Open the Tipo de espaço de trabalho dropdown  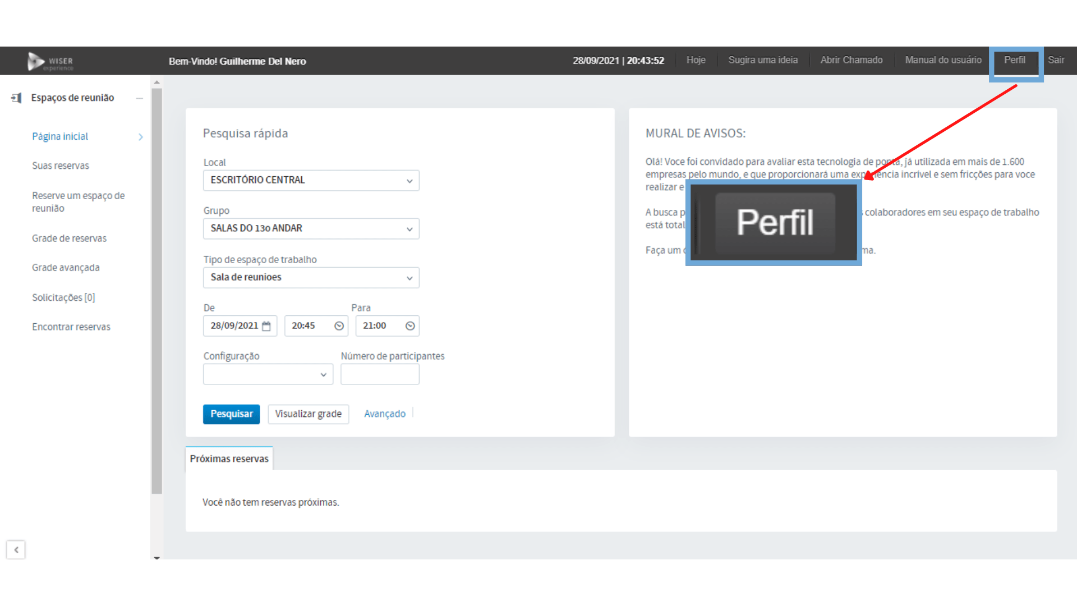(311, 278)
